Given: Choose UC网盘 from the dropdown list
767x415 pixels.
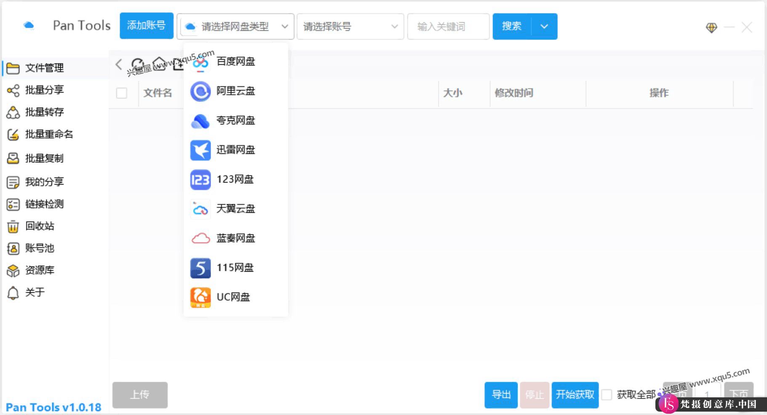Looking at the screenshot, I should click(x=236, y=297).
